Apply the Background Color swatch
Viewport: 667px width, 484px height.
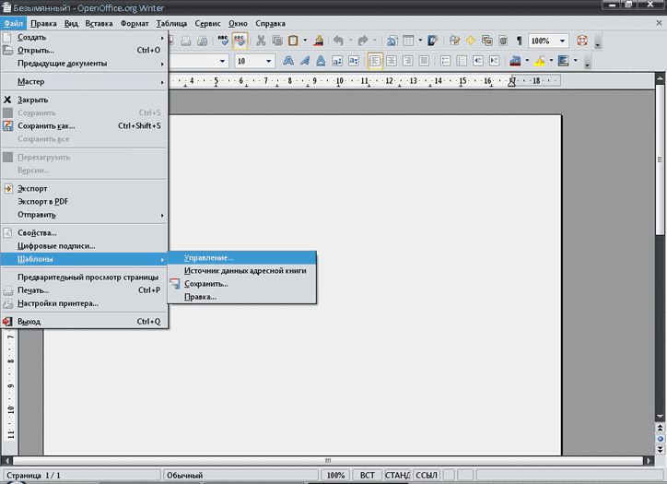[563, 61]
